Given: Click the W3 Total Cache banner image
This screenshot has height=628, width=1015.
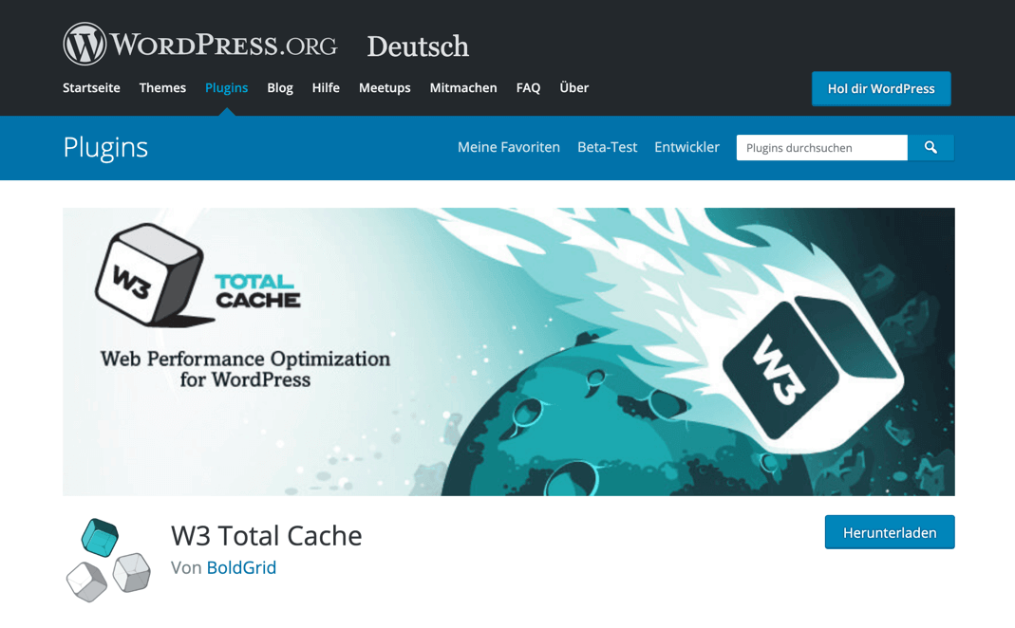Looking at the screenshot, I should (509, 352).
